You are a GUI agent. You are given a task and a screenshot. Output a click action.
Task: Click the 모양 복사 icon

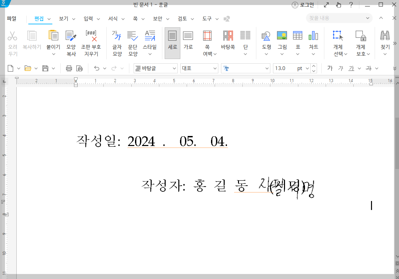[71, 41]
